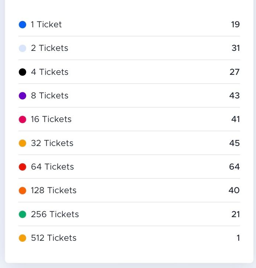Image resolution: width=256 pixels, height=268 pixels.
Task: Click the blue dot beside 1 Ticket
Action: click(x=22, y=25)
